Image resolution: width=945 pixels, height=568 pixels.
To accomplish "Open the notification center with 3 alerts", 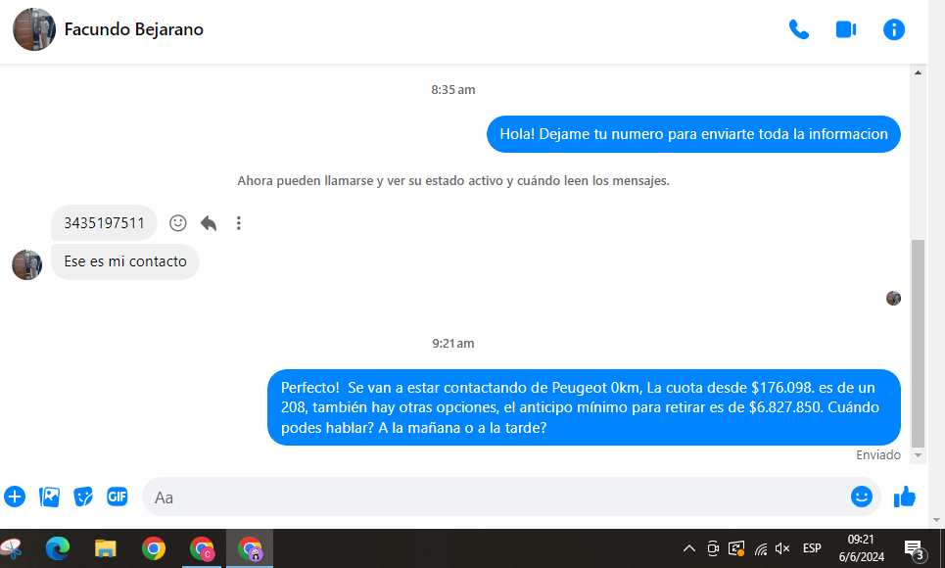I will (x=915, y=549).
